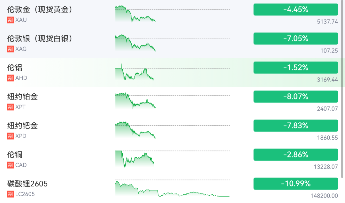Click the 期 icon beside LC2605
The image size is (345, 203).
[11, 194]
